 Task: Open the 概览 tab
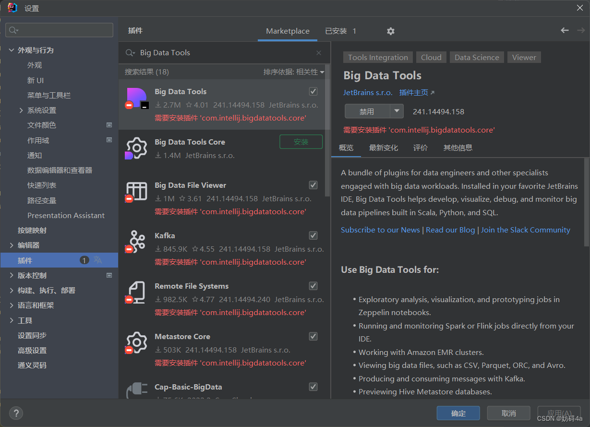346,148
